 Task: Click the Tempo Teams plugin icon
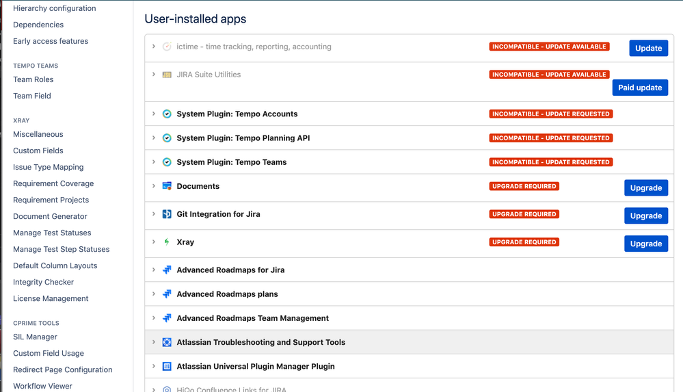(167, 161)
